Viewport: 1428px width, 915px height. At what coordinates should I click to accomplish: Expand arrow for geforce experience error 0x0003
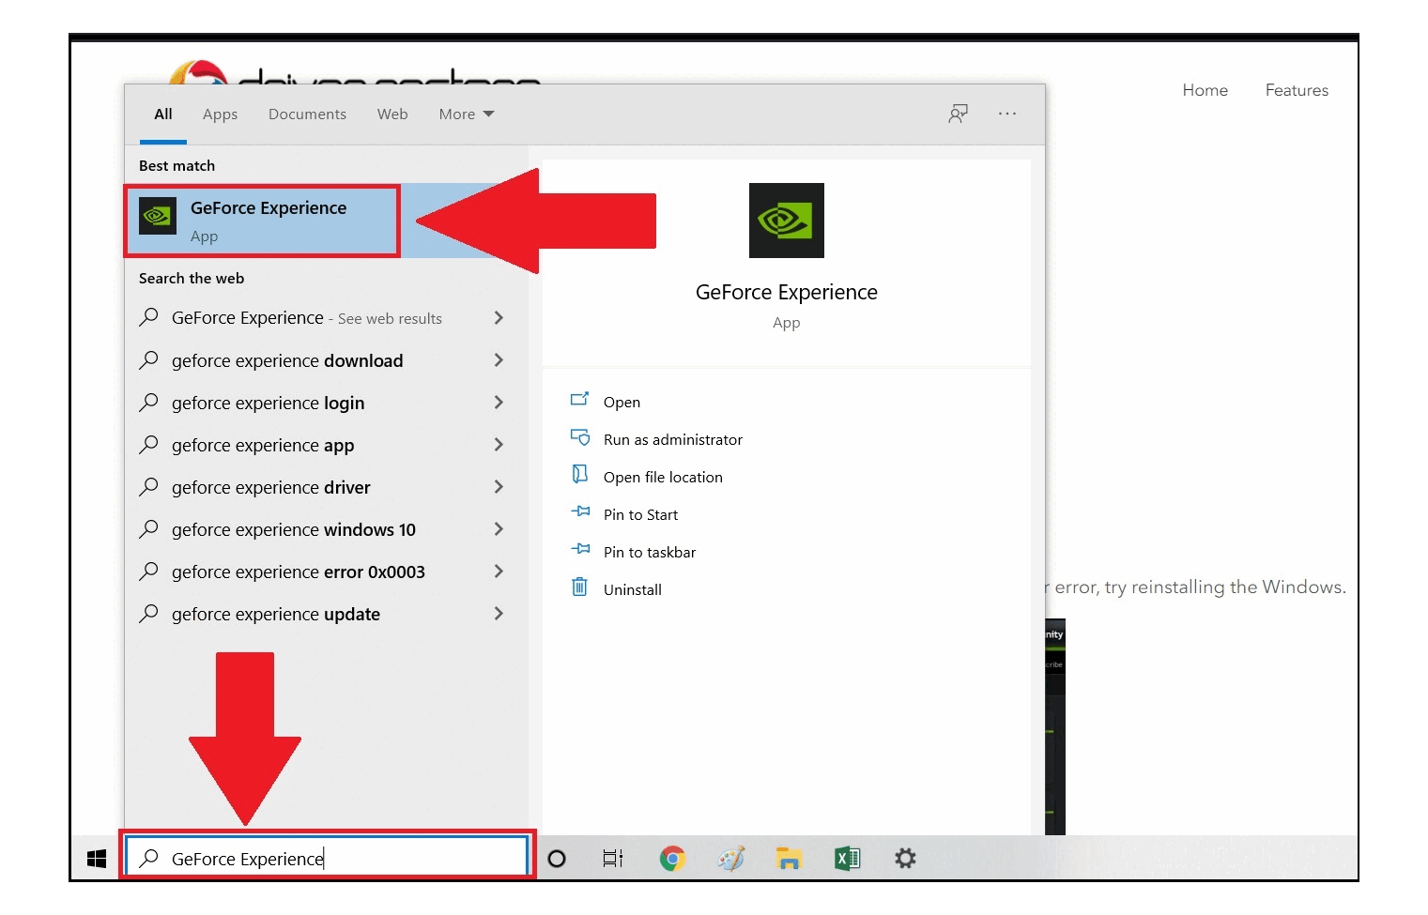click(499, 572)
